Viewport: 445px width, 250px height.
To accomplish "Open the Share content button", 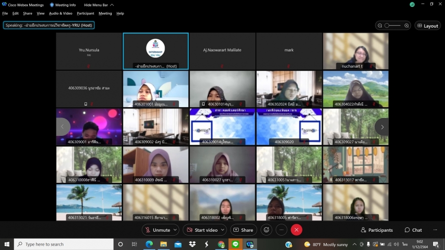I will coord(242,230).
